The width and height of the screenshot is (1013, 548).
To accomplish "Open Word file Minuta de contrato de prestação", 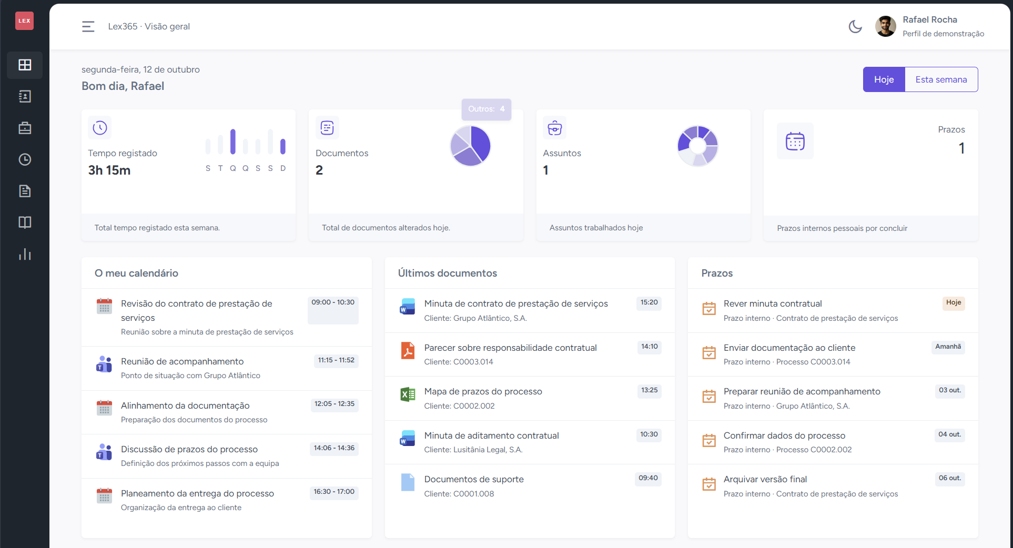I will click(530, 310).
